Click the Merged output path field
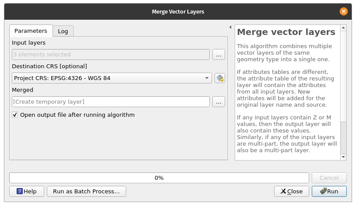 click(111, 102)
